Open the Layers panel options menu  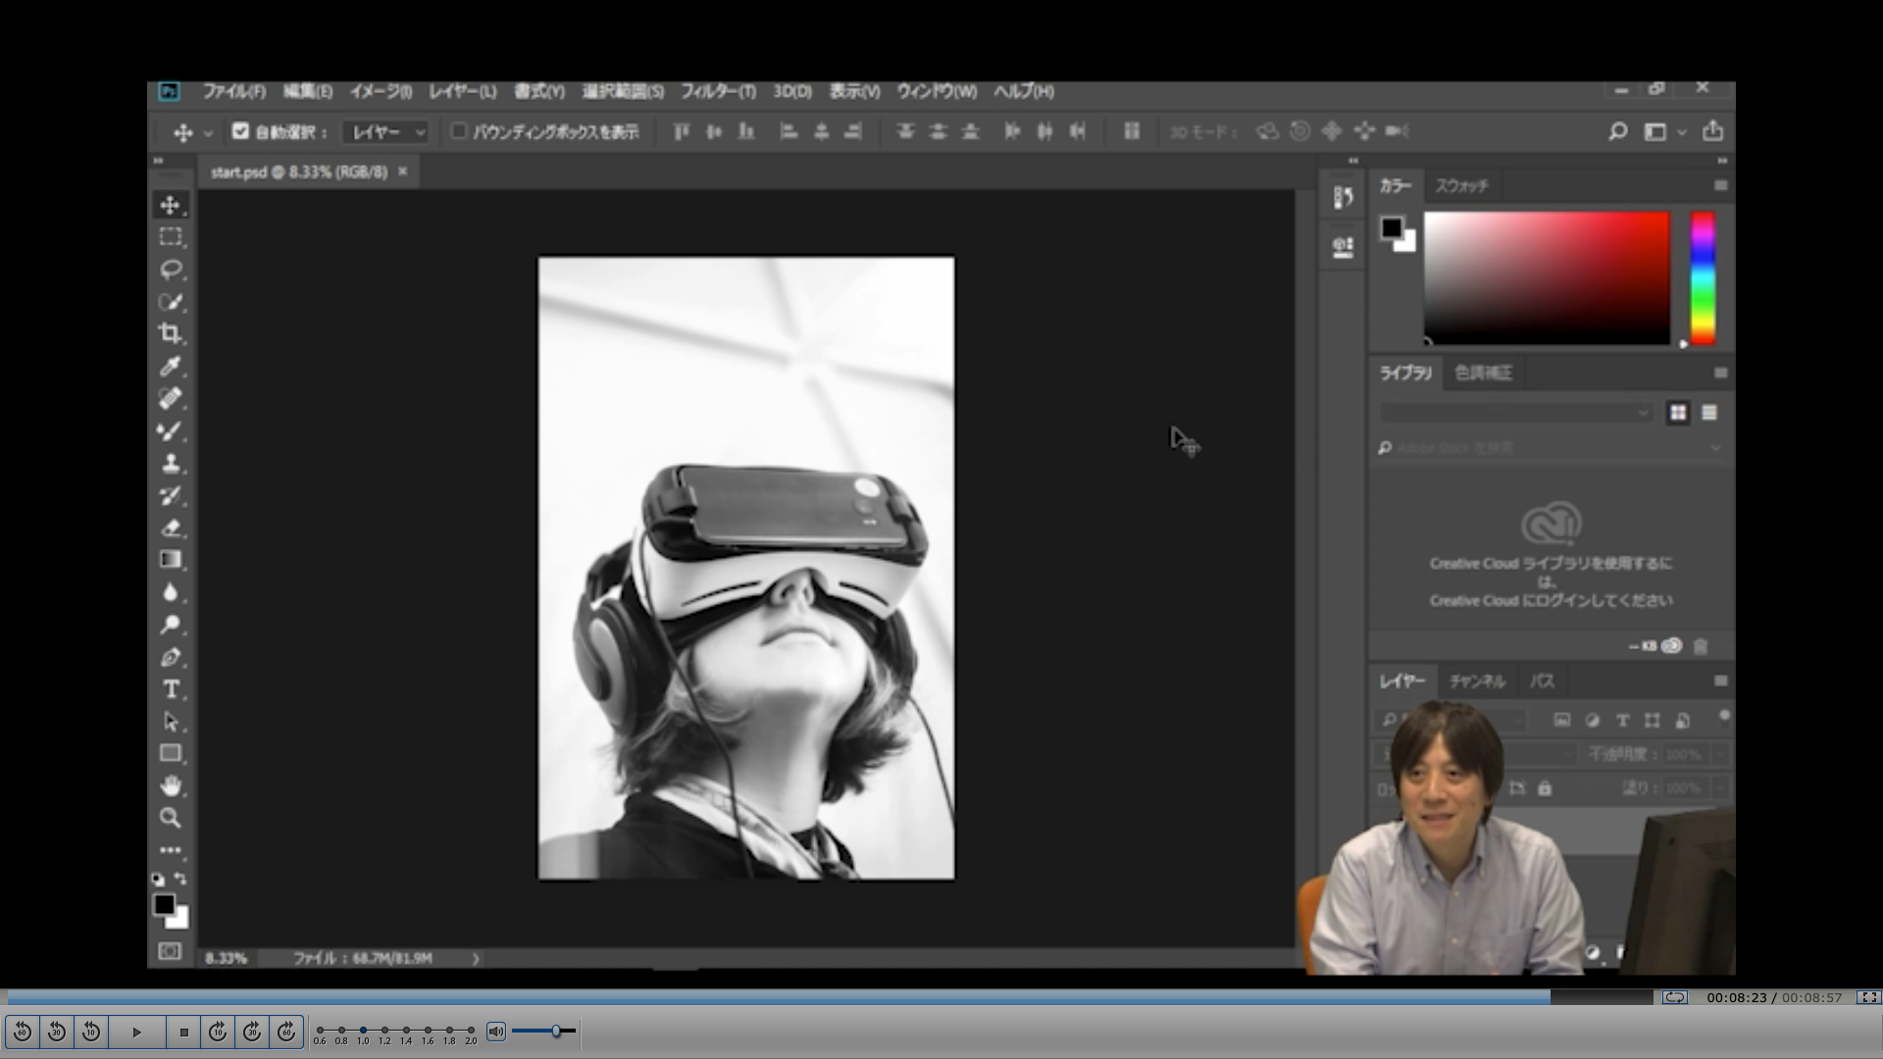[x=1720, y=681]
